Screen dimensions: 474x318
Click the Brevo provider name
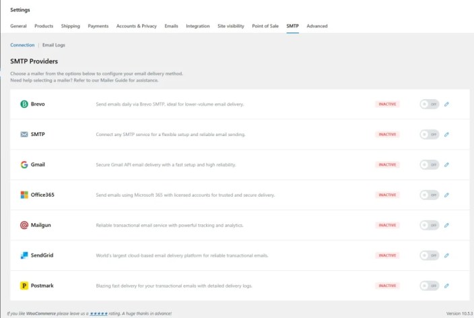coord(38,104)
